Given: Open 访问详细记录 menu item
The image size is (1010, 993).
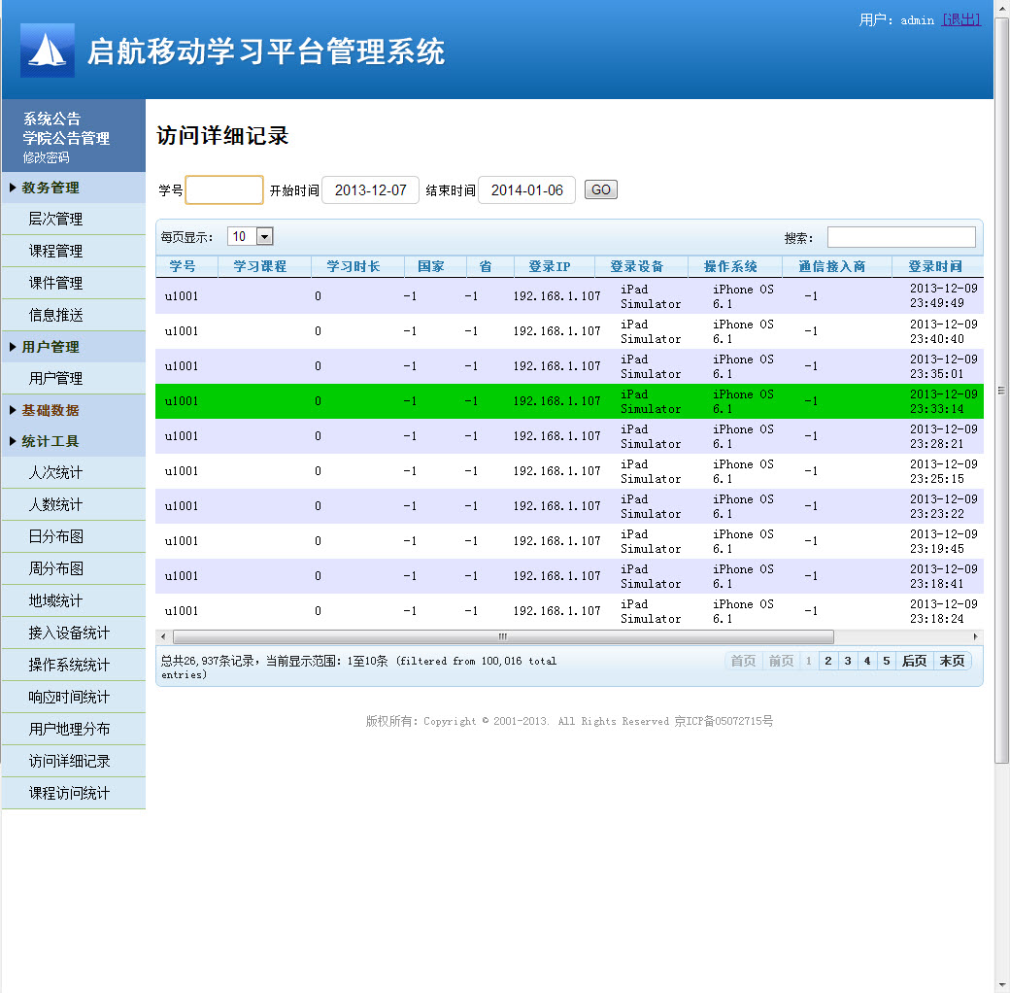Looking at the screenshot, I should pos(74,761).
